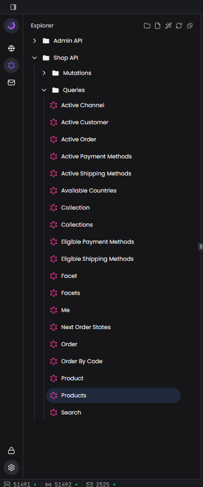Click the panel resize grip handle
The image size is (203, 487).
[201, 246]
